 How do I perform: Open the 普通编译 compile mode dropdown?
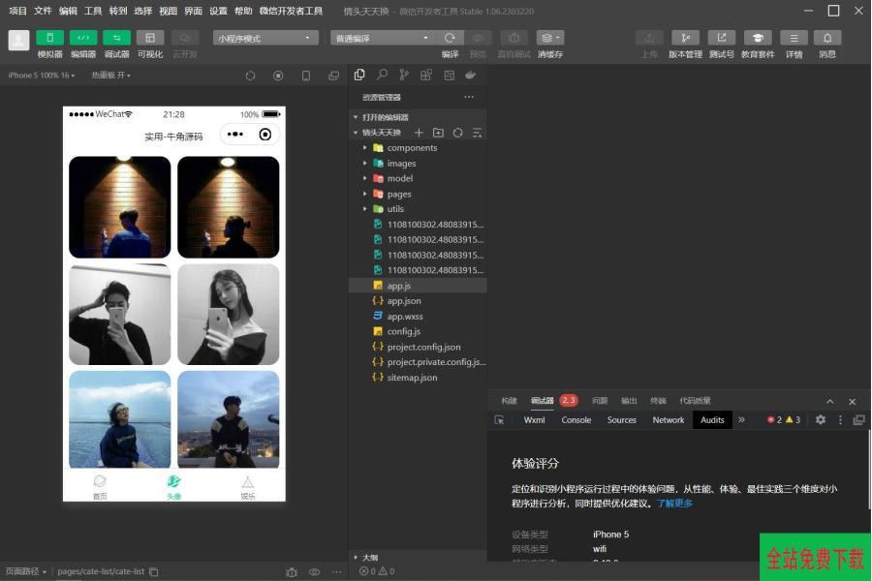point(383,38)
